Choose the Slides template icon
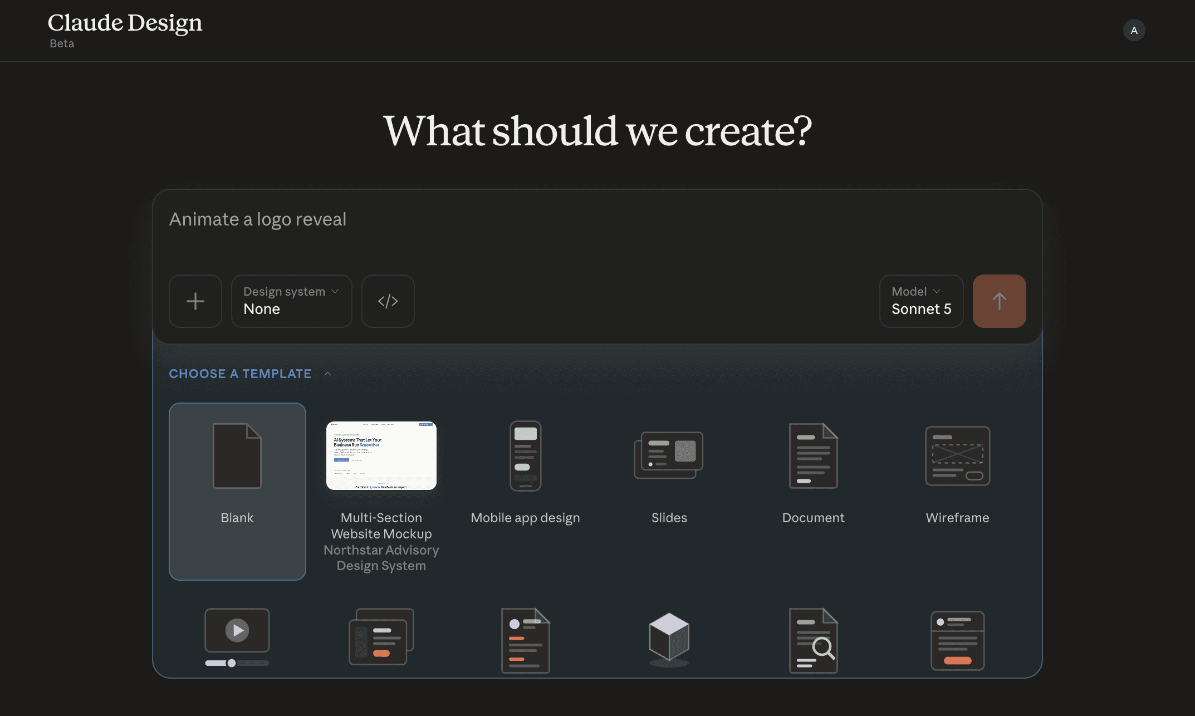 (669, 455)
